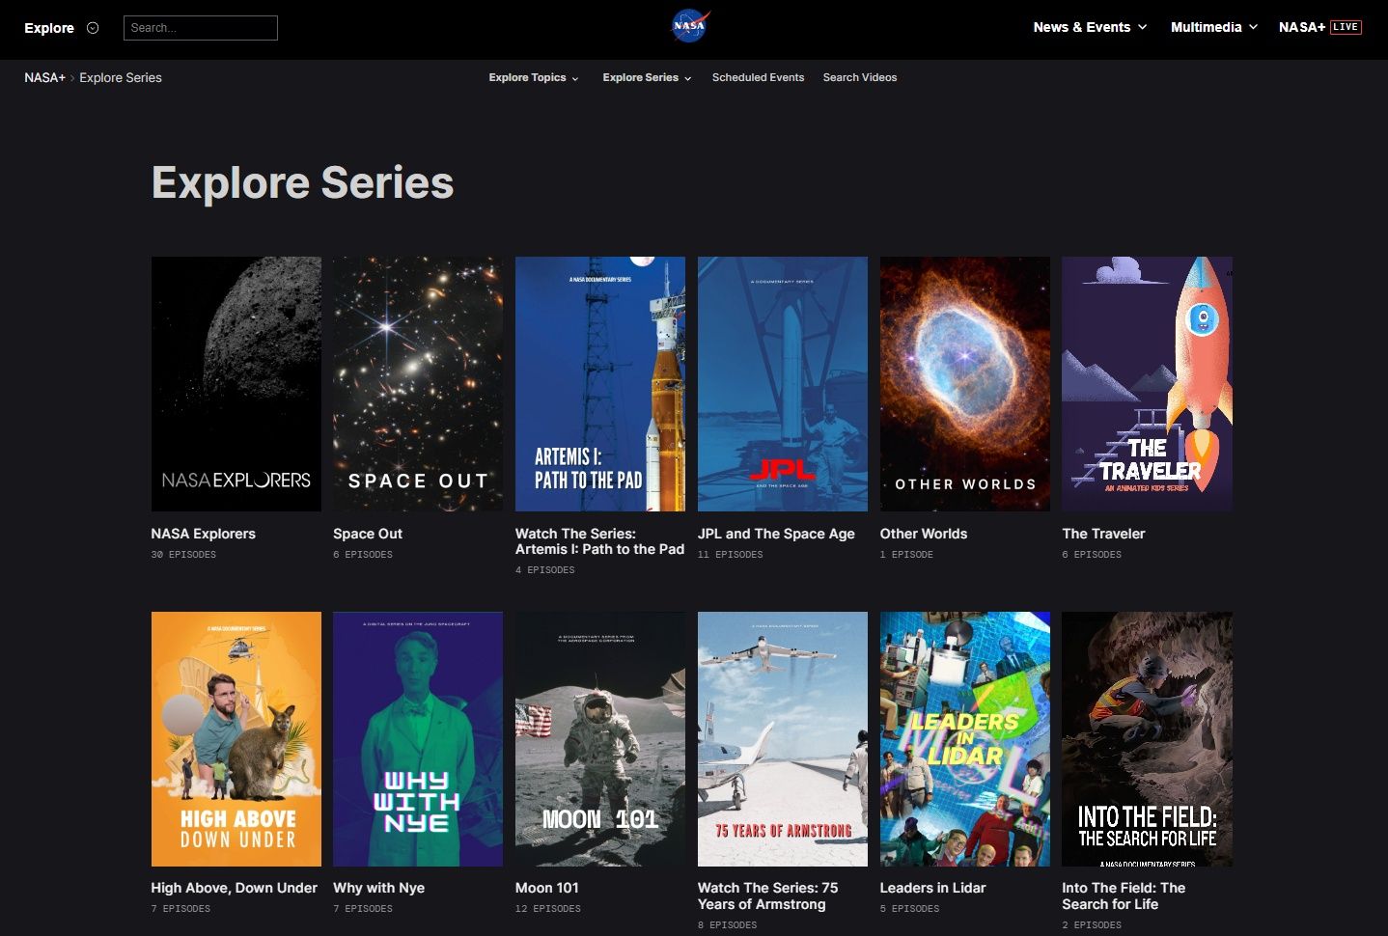Open JPL and the Space Age poster
1388x936 pixels.
[783, 384]
